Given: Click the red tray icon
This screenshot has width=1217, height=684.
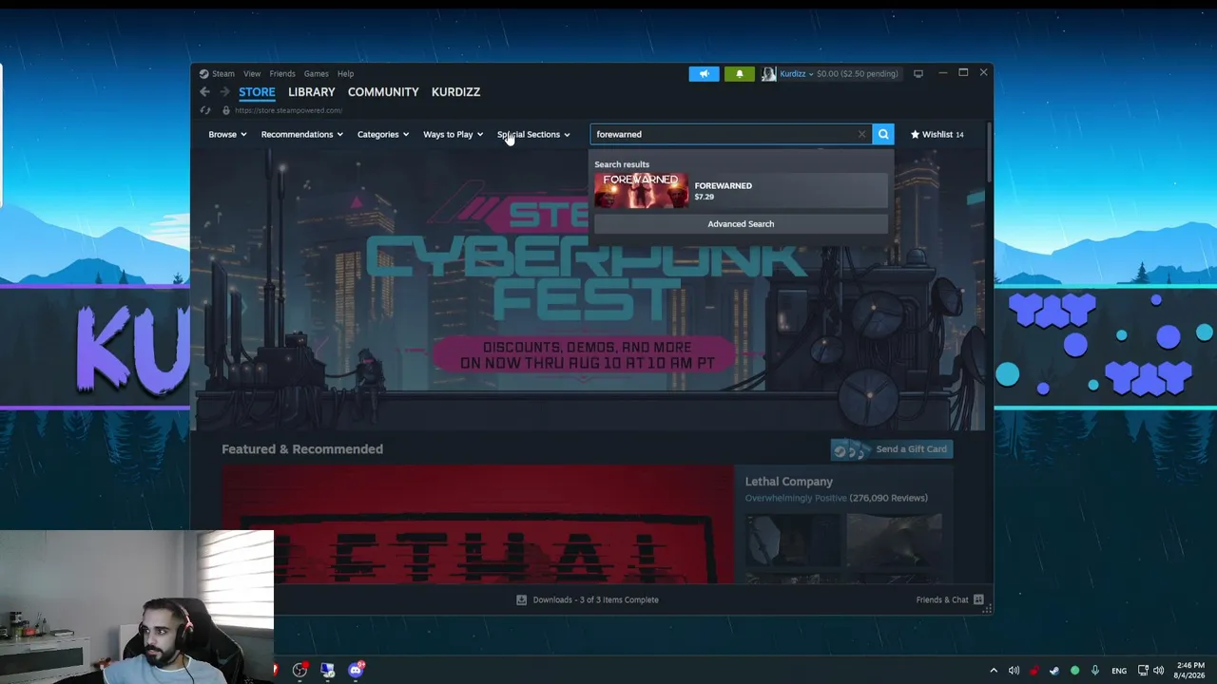Looking at the screenshot, I should pos(1034,671).
